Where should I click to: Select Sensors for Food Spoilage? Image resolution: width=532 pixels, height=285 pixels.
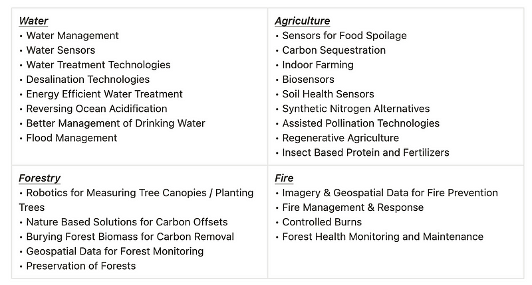coord(344,36)
